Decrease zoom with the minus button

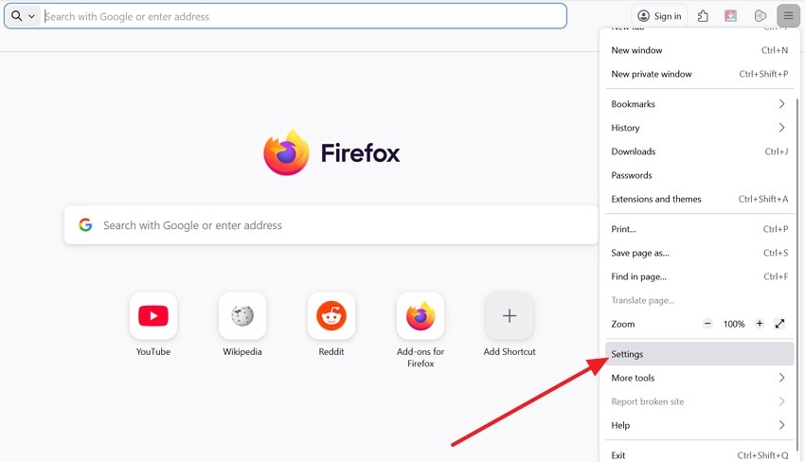(x=707, y=324)
